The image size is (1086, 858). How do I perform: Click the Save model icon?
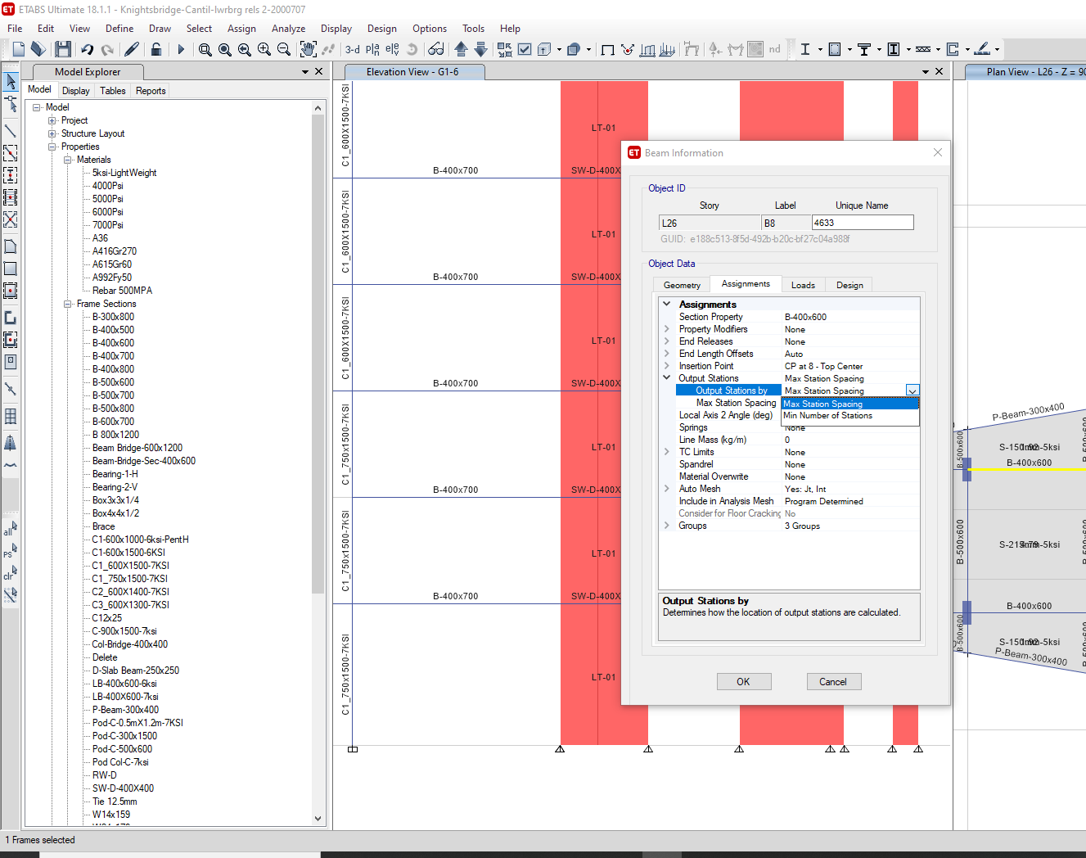pos(63,49)
